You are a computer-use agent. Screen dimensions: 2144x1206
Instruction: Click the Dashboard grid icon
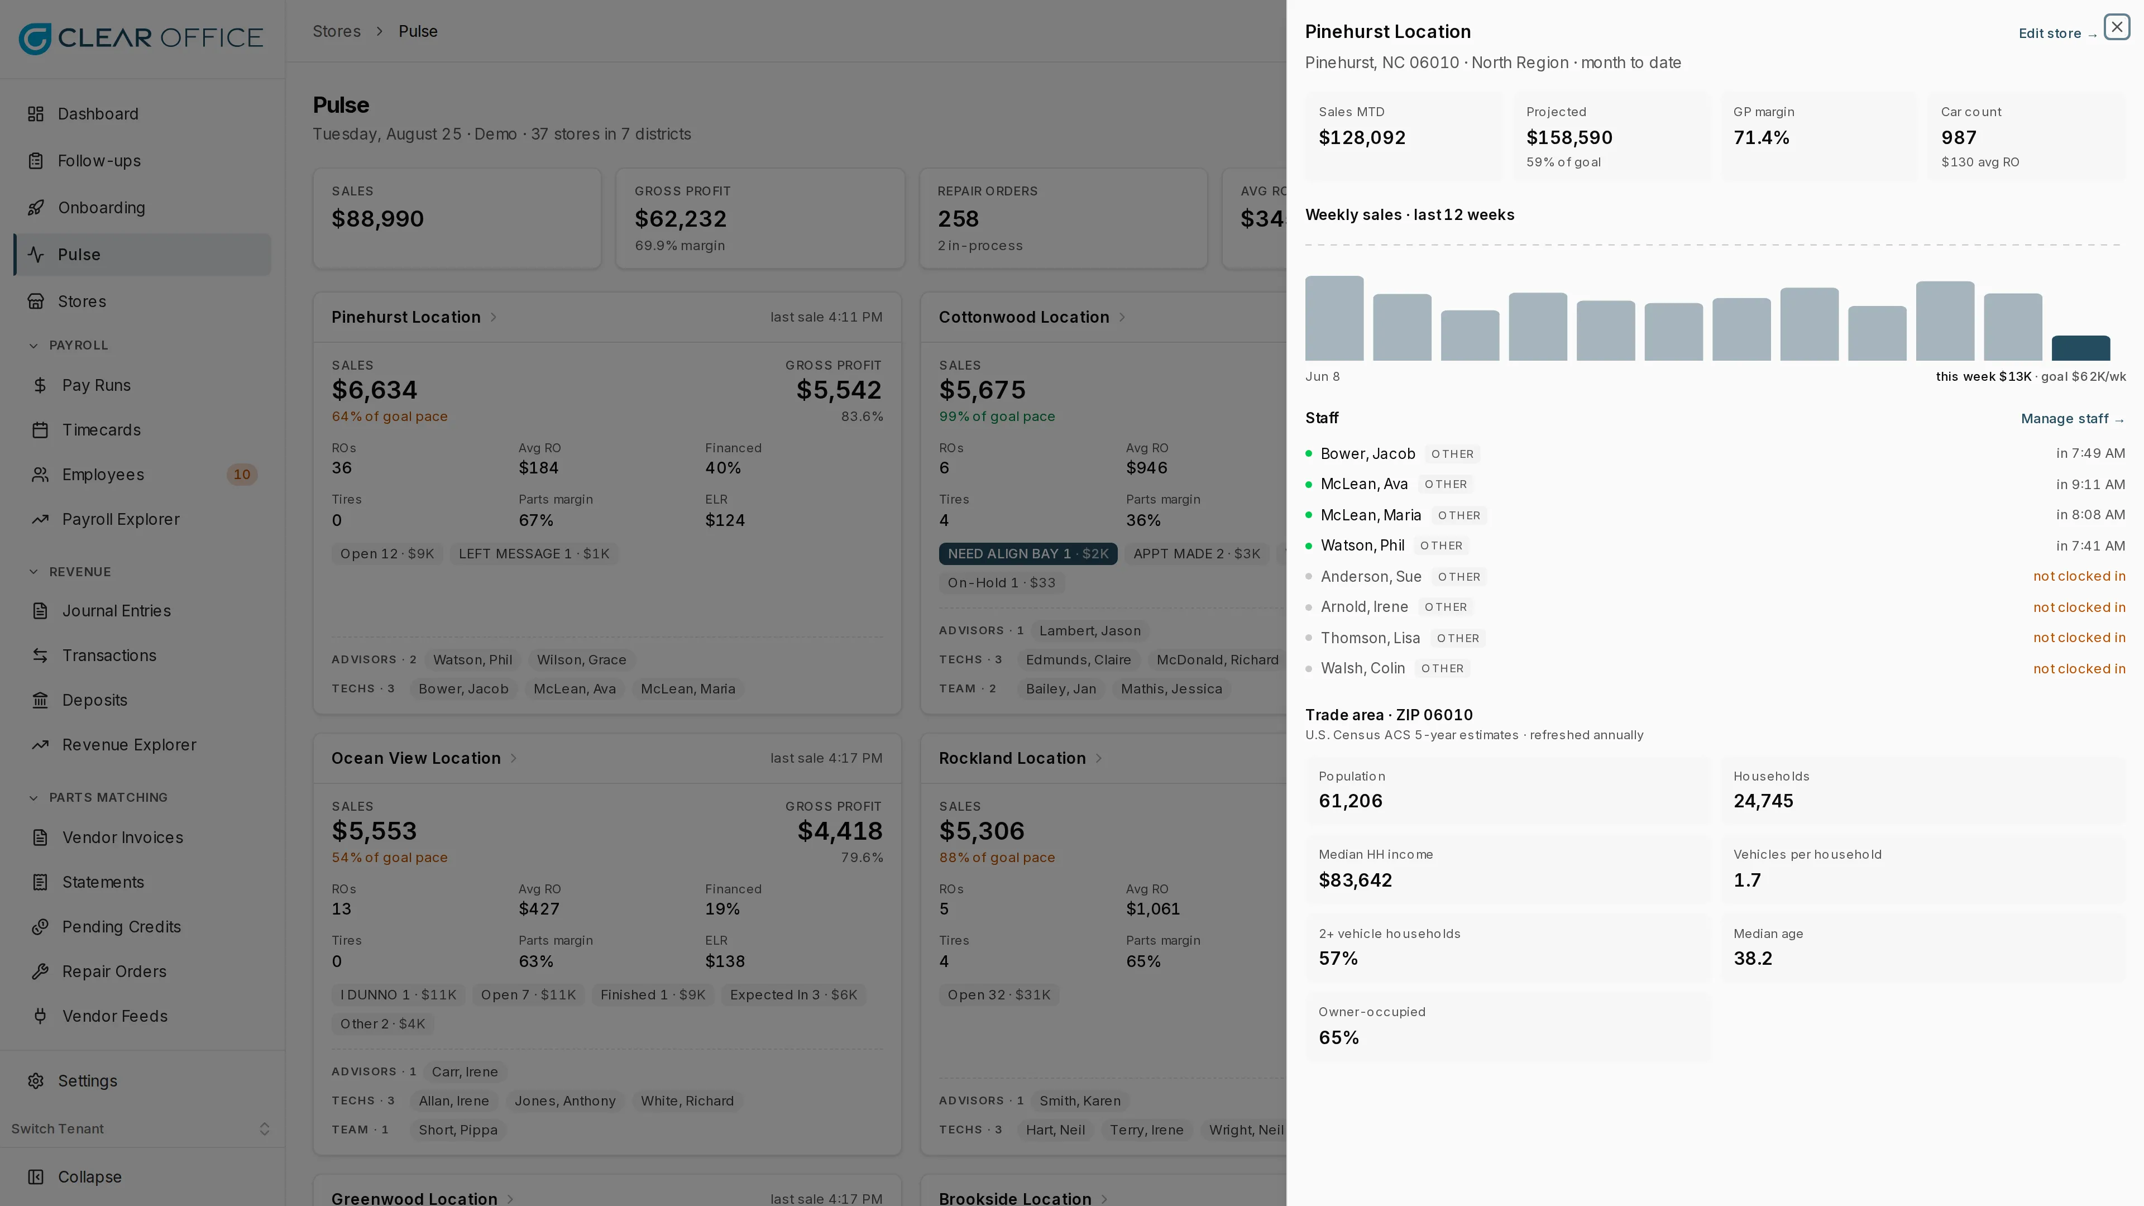point(36,114)
